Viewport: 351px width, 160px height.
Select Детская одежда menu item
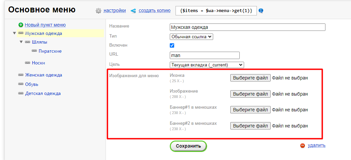[x=43, y=94]
